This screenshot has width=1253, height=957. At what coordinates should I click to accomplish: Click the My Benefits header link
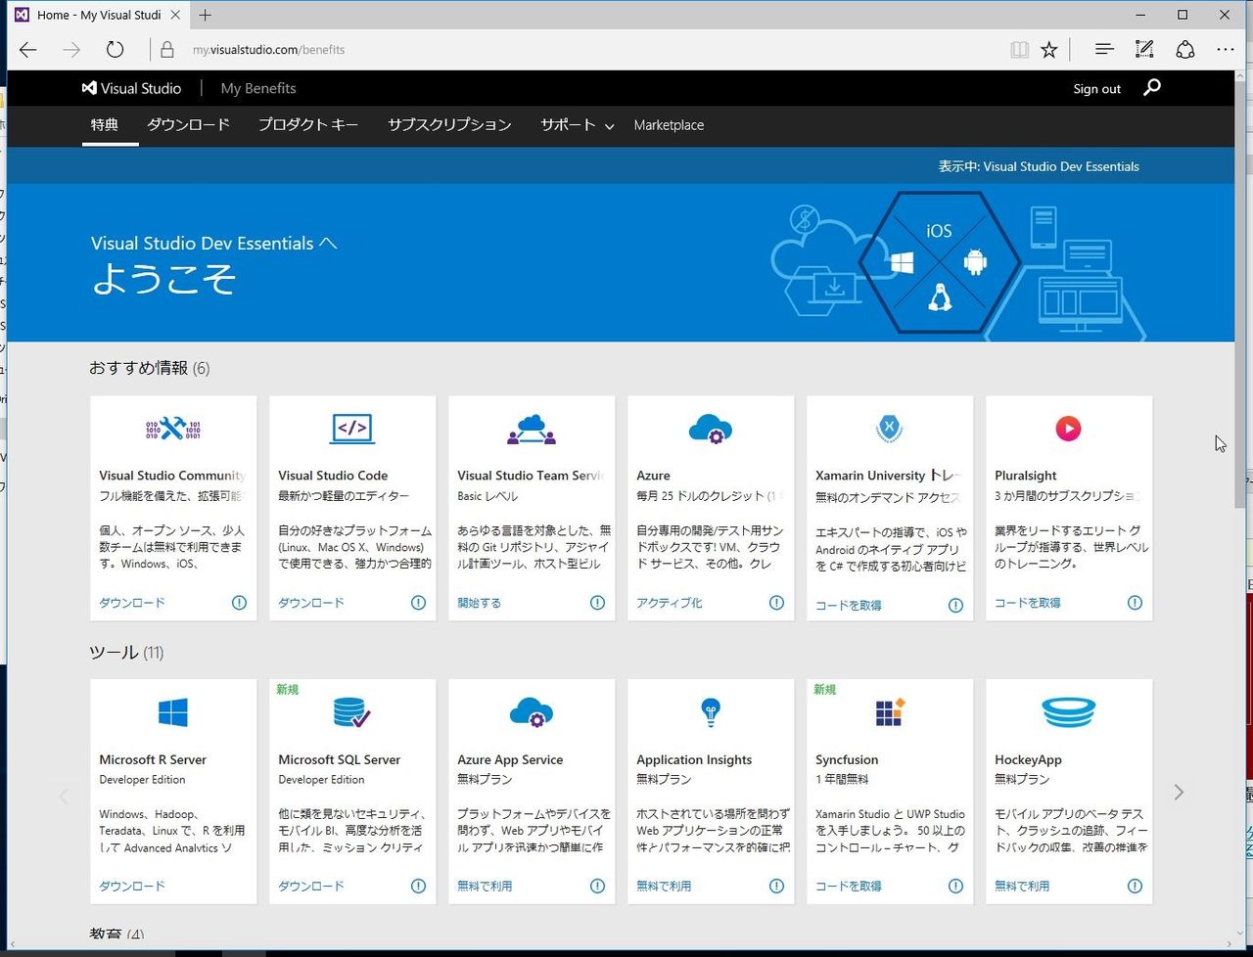258,88
